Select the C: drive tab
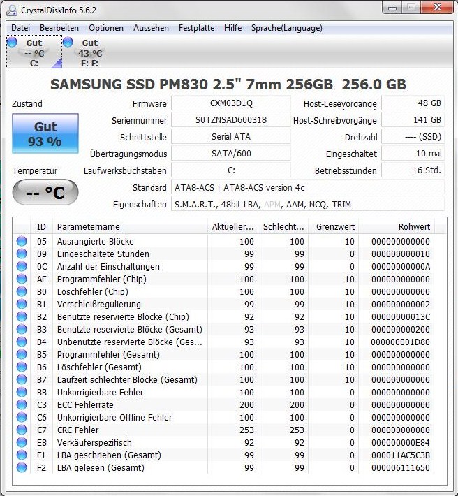 pos(34,52)
